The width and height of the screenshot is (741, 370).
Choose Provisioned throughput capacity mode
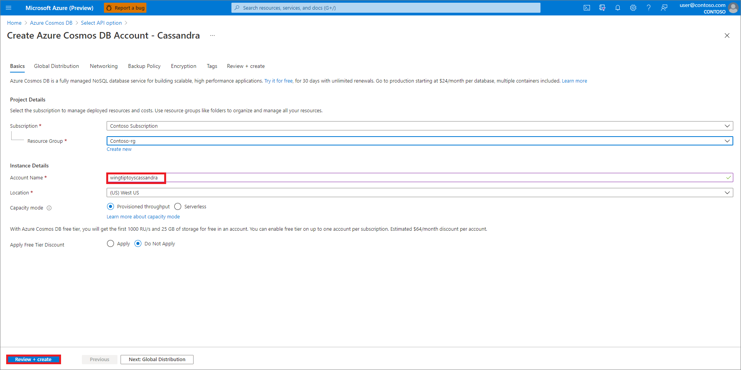[110, 206]
